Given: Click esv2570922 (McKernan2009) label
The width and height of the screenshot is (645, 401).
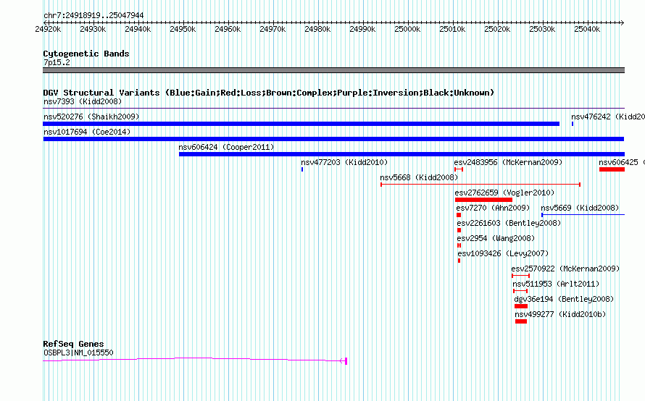Looking at the screenshot, I should tap(565, 269).
